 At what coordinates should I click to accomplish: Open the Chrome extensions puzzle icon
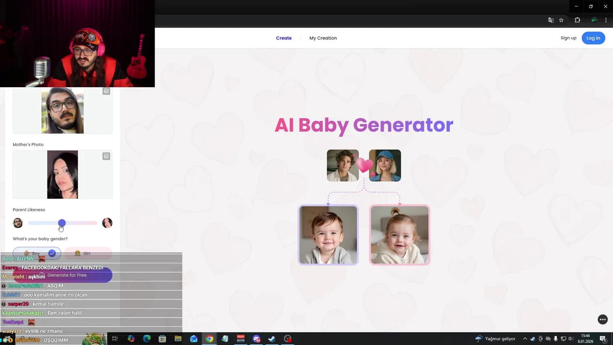tap(577, 20)
